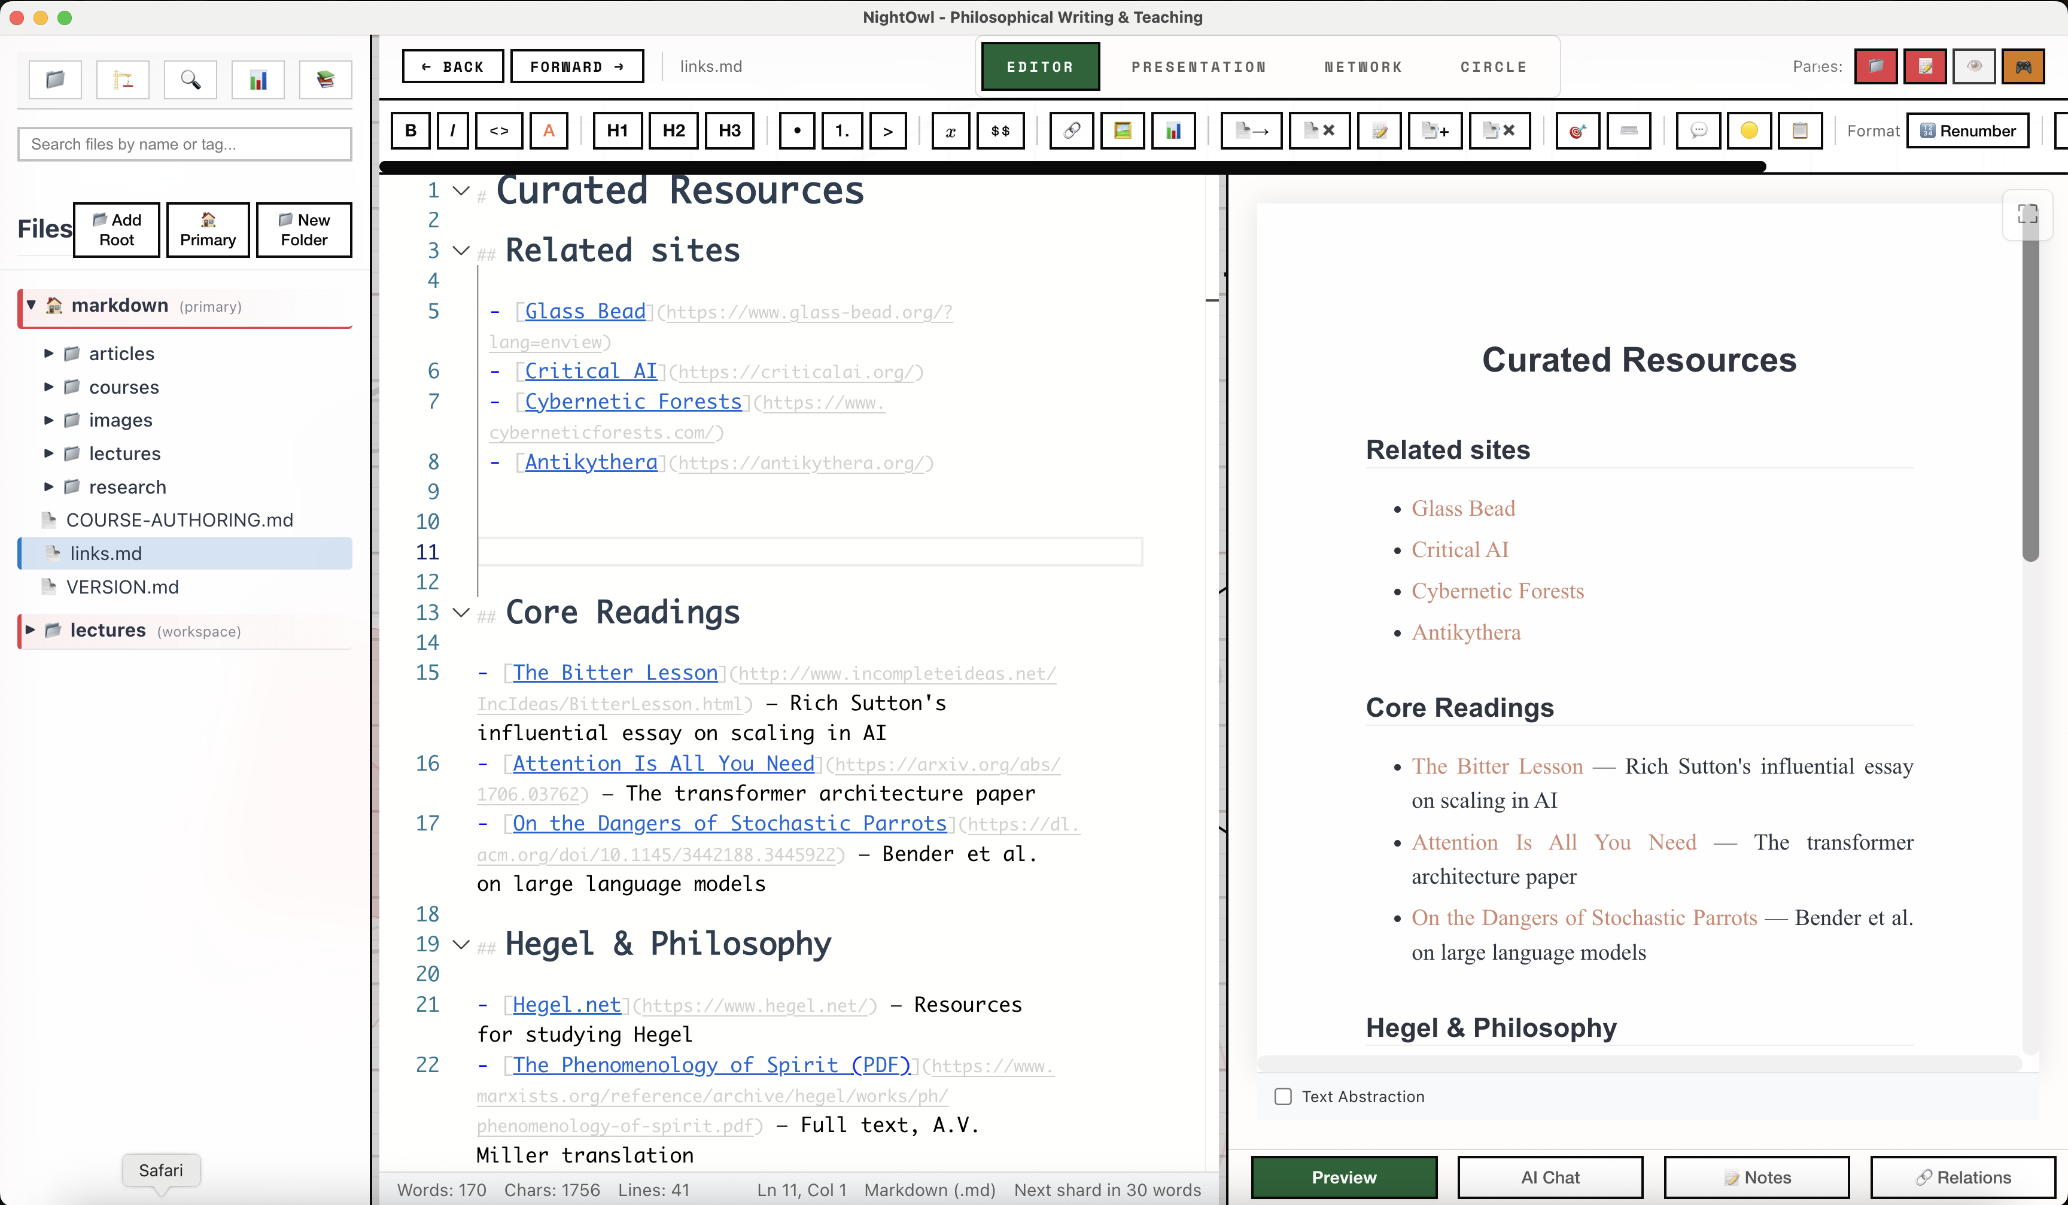Collapse the markdown primary root folder
2068x1205 pixels.
(31, 305)
